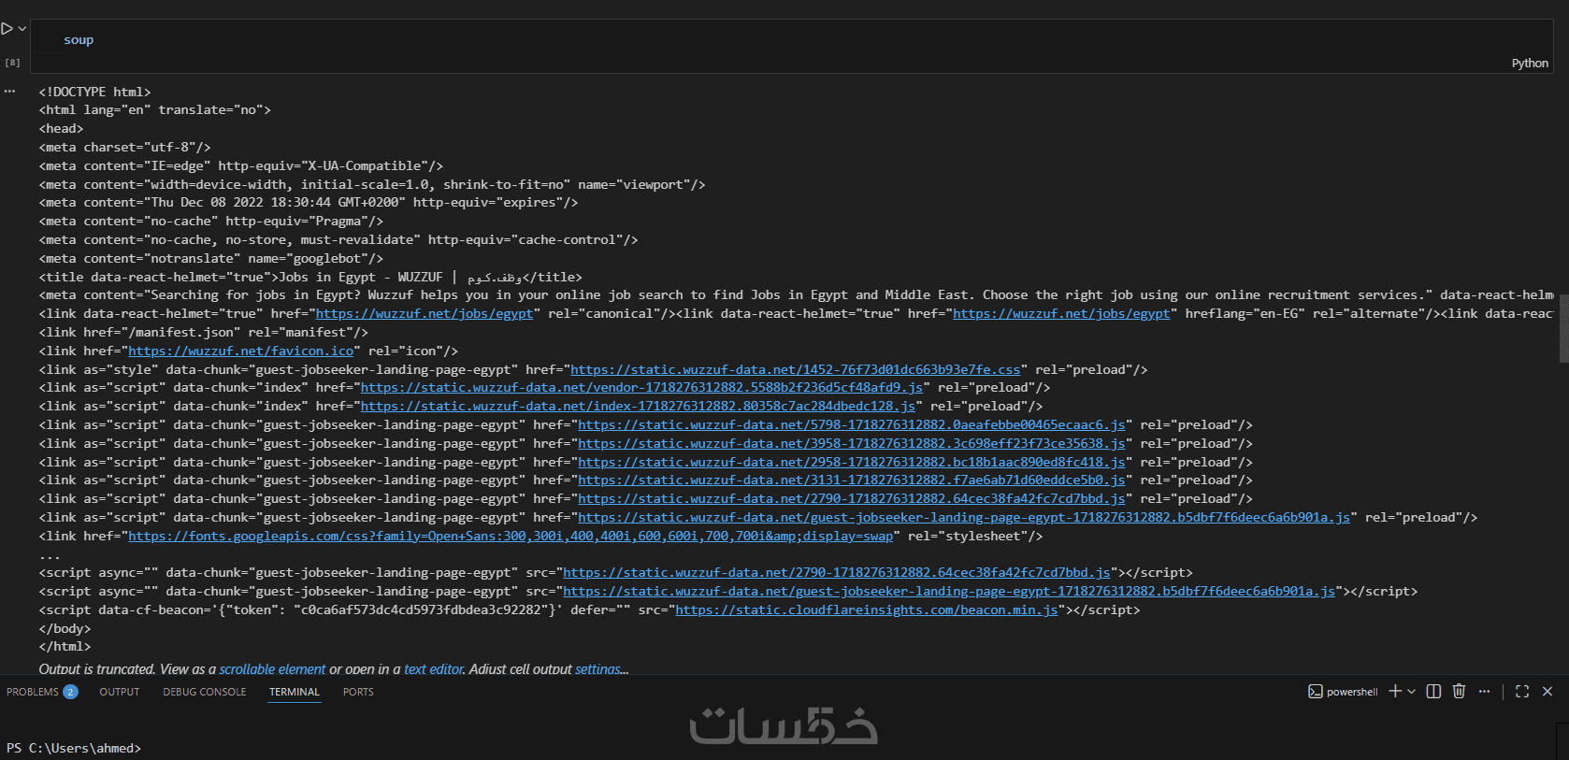Switch to the PORTS tab
Viewport: 1569px width, 760px height.
click(x=358, y=692)
